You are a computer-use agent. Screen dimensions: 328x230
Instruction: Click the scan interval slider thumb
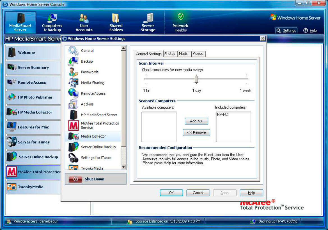point(196,79)
